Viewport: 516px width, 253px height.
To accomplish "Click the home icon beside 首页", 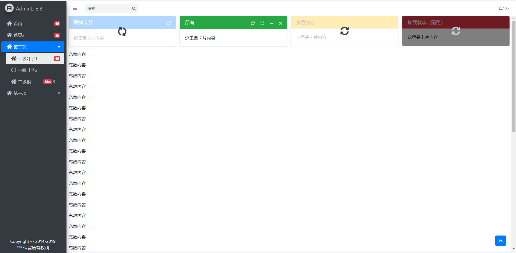I will tap(9, 23).
